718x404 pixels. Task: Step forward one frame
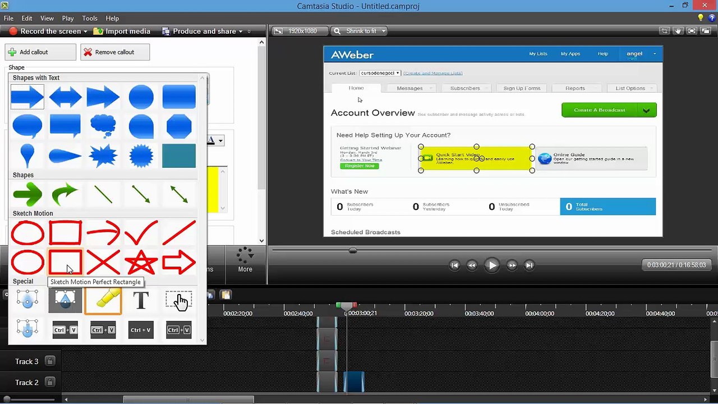512,265
